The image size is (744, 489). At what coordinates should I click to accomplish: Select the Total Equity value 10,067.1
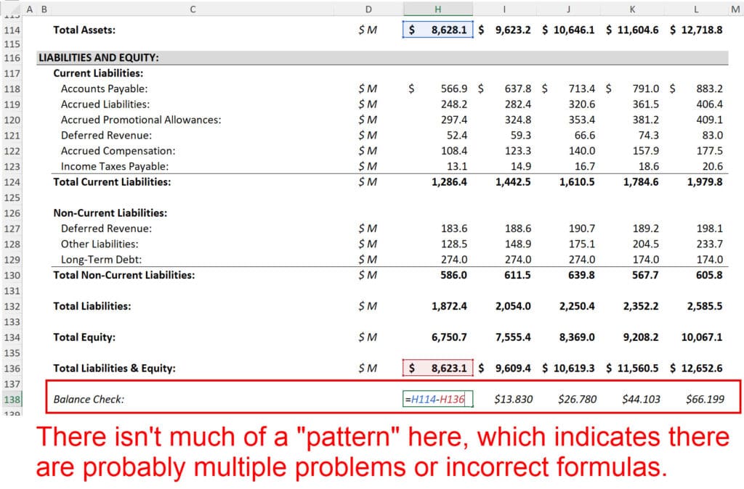[697, 337]
